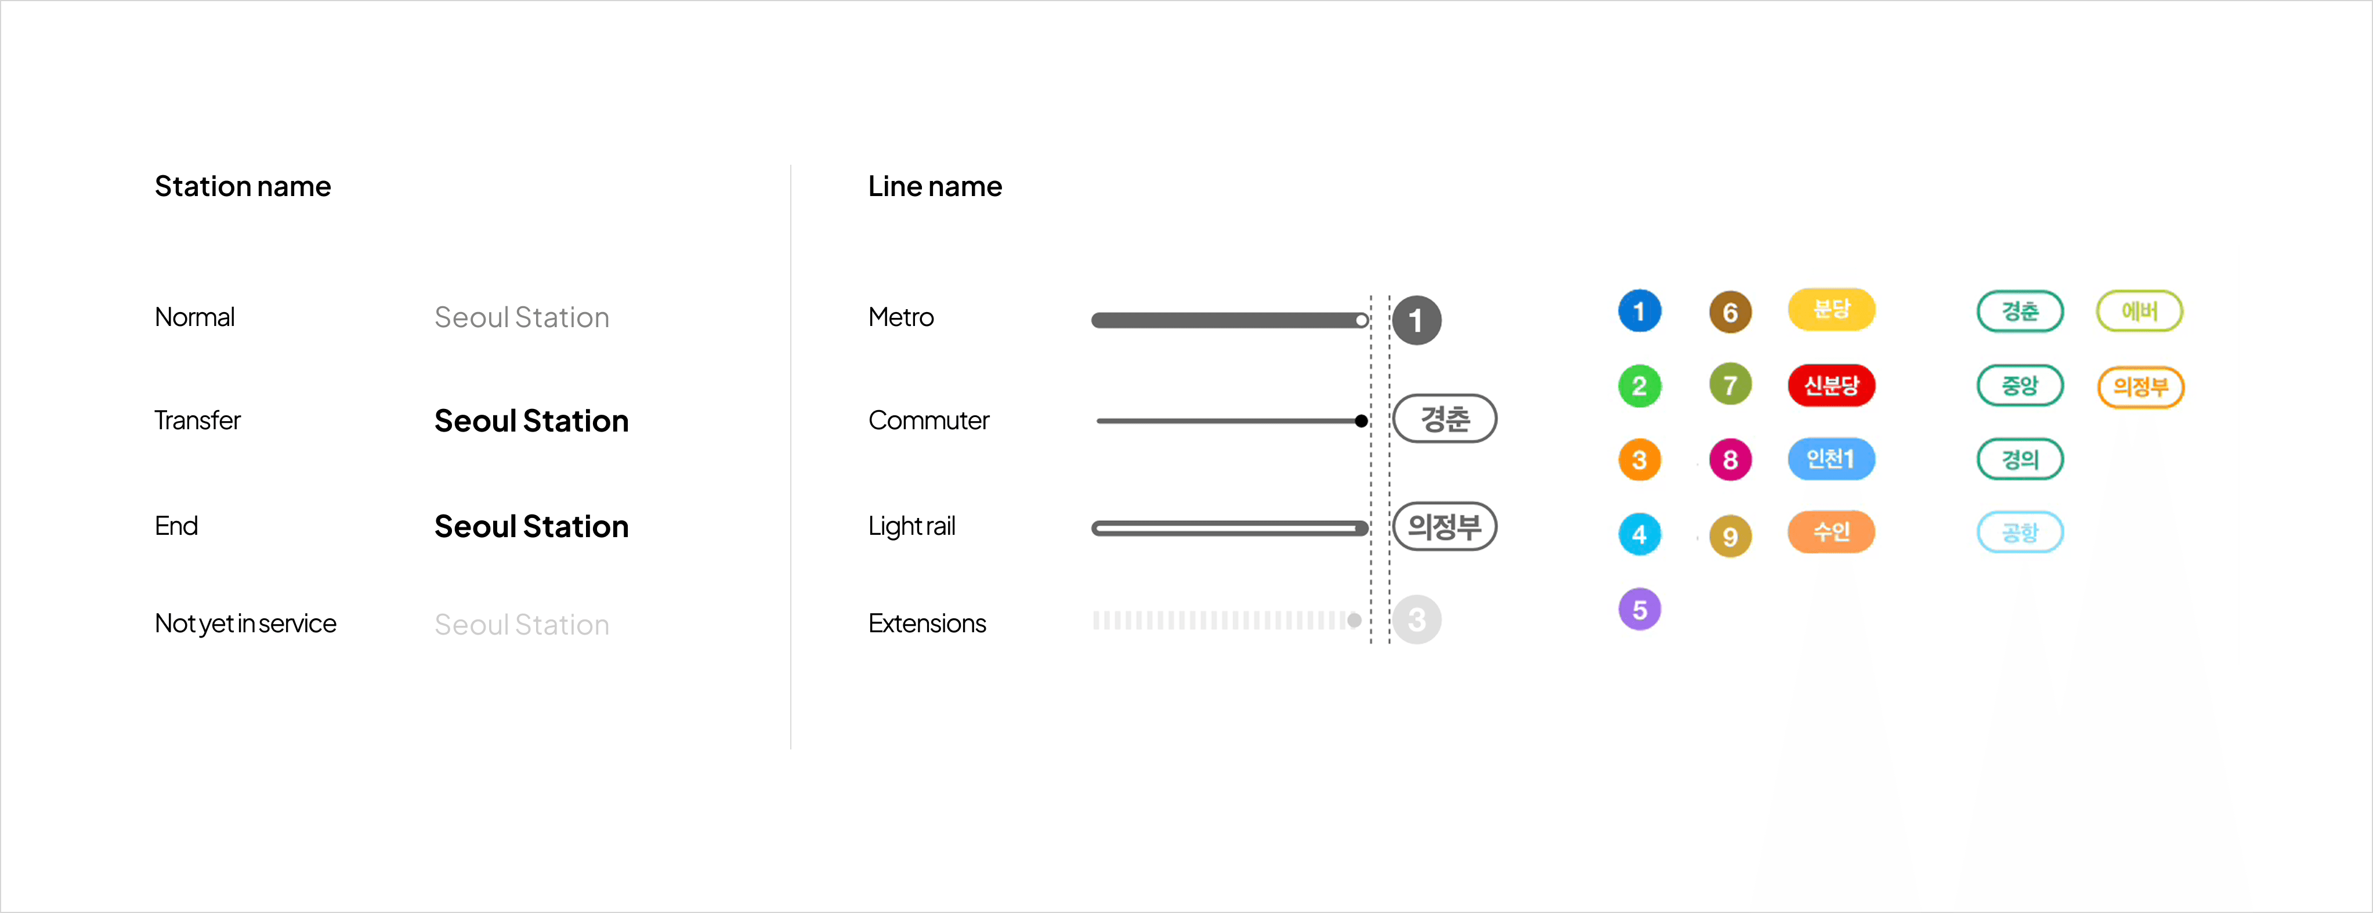Click the blue line 1 badge
2373x913 pixels.
point(1639,311)
